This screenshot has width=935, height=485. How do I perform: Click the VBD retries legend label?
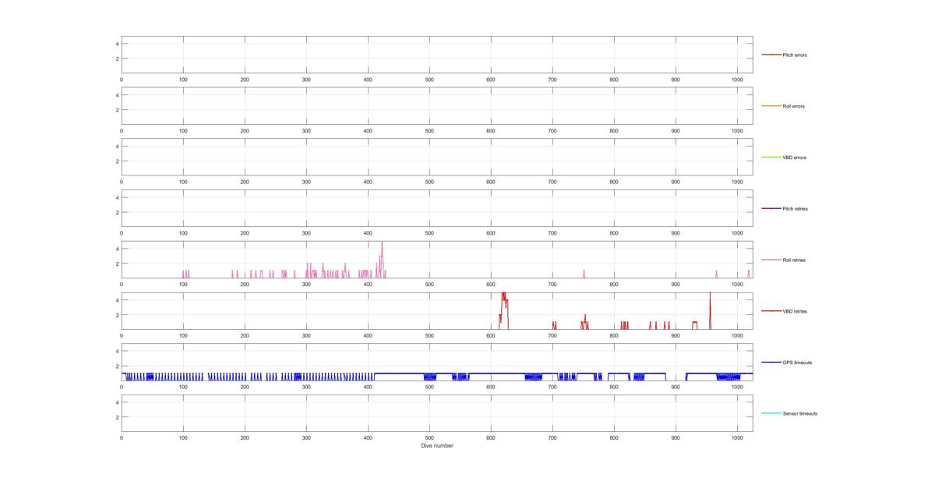point(796,311)
